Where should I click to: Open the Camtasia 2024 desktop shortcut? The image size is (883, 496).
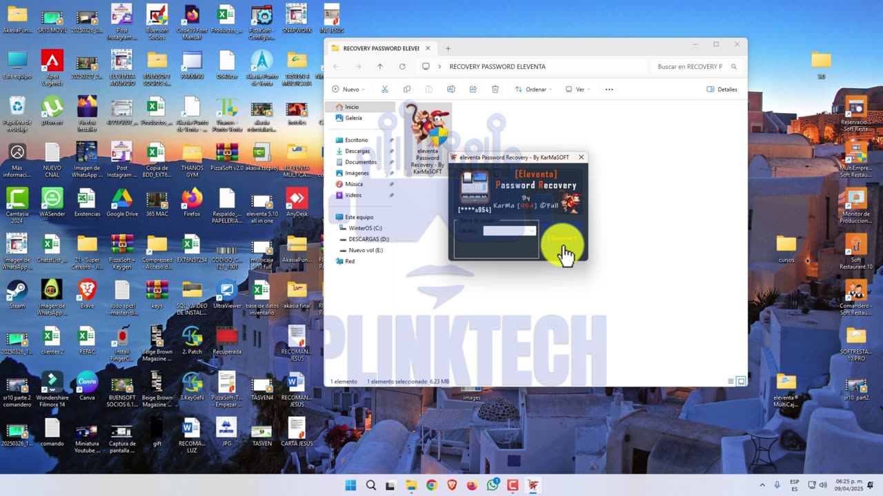coord(17,205)
